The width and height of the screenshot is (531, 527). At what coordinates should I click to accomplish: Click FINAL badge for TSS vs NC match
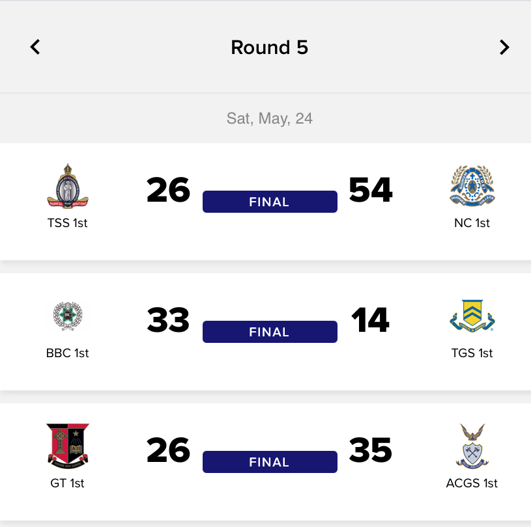[270, 202]
